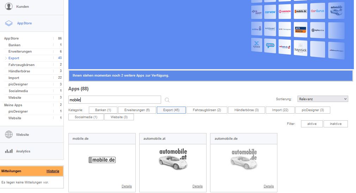Click 'Es liegen keine Mitteilungen vor.' text
Screen dimensions: 356x193
pos(25,182)
